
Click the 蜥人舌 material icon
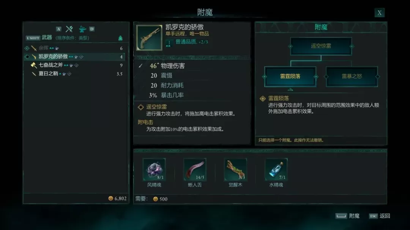(x=195, y=169)
